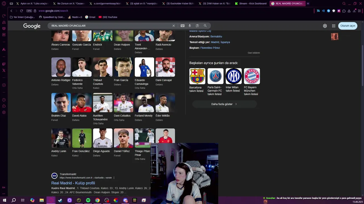Open the Windows Start menu
Viewport: 364px width, 204px height.
coord(4,200)
